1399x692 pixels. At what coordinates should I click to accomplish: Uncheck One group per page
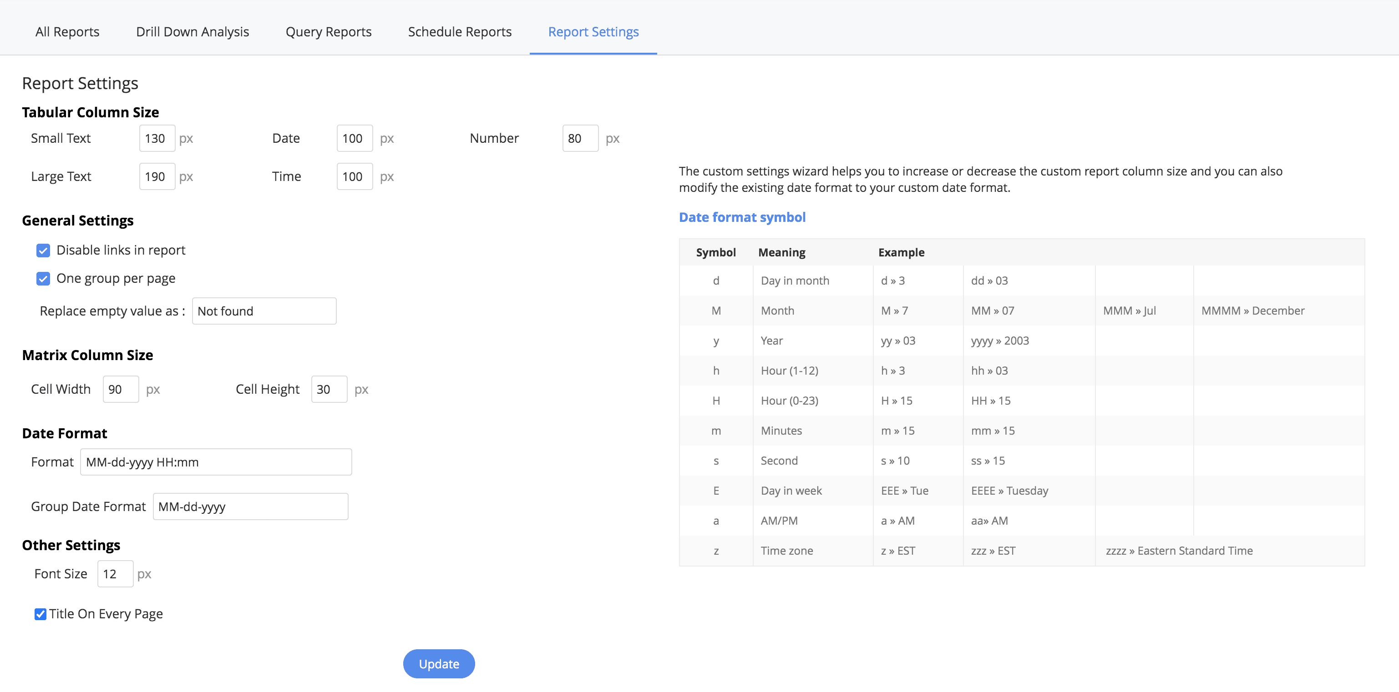click(43, 278)
